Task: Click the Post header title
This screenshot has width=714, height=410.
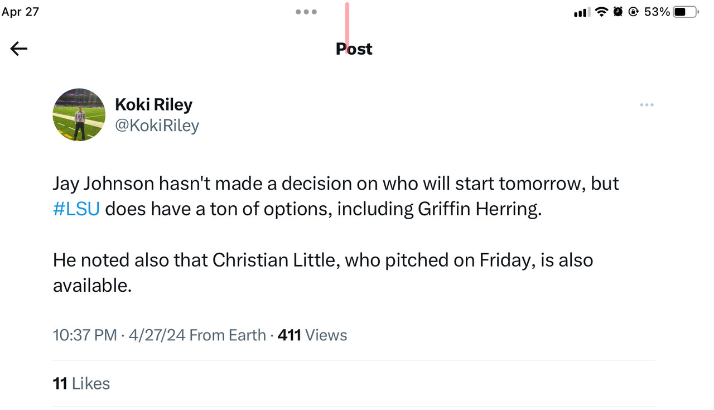Action: point(354,49)
